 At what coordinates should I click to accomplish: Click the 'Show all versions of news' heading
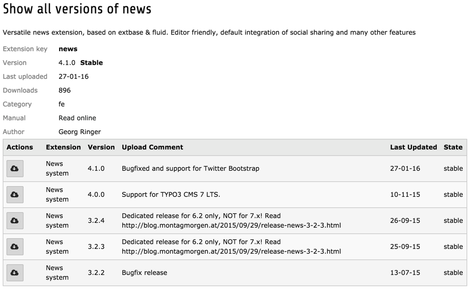[x=77, y=9]
